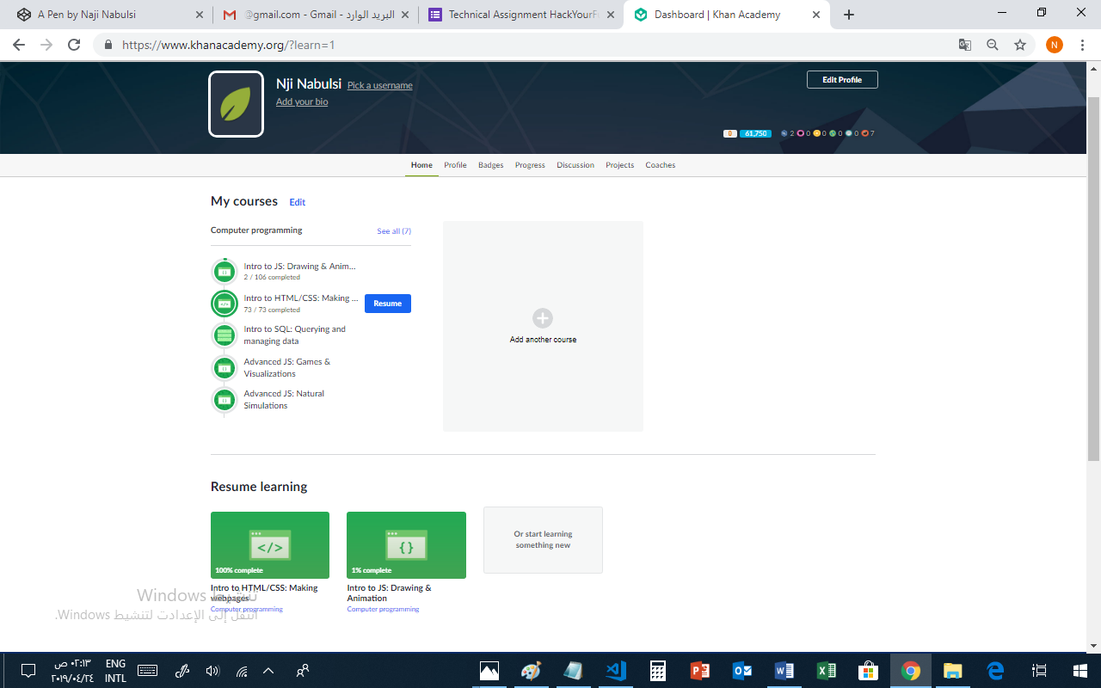The image size is (1101, 688).
Task: Open the Intro to JS Drawing course icon
Action: click(225, 272)
